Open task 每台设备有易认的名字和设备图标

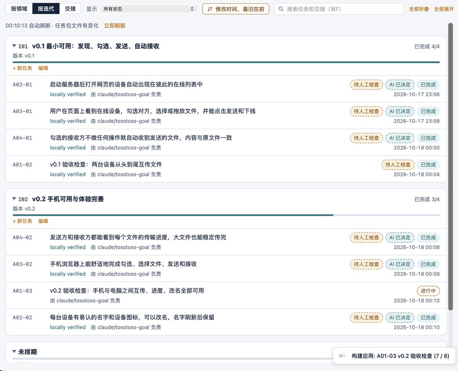pos(132,317)
